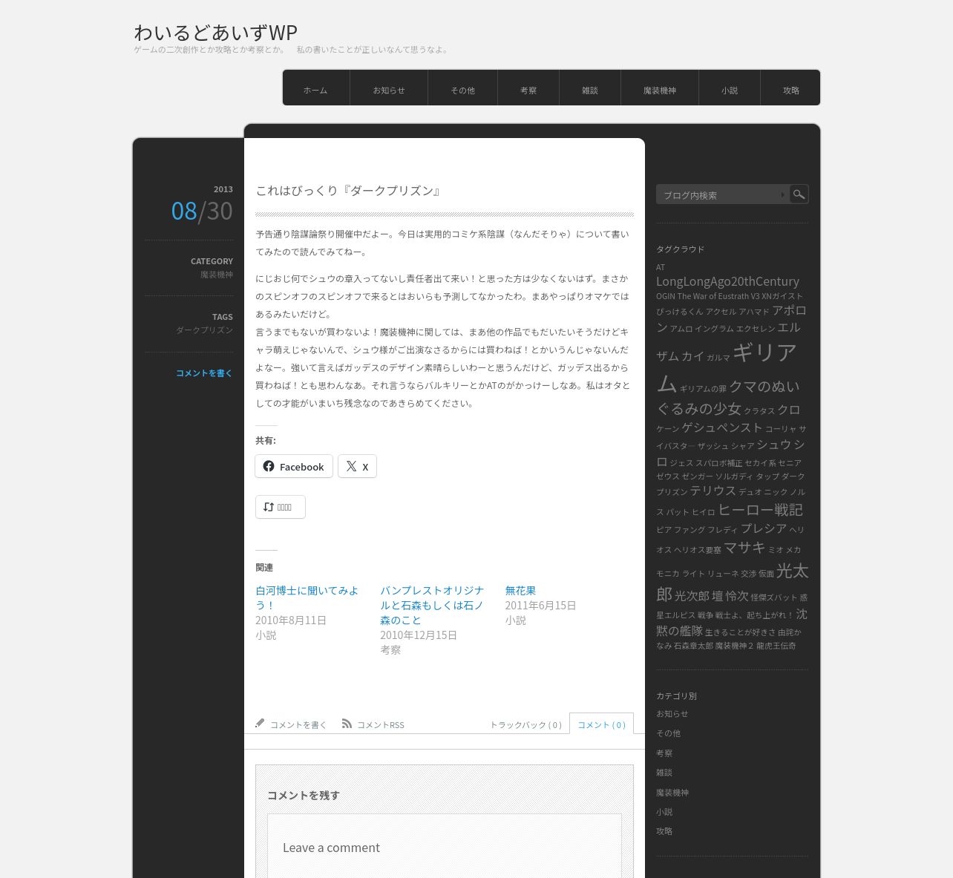The image size is (953, 878).
Task: Click the reblog button icon
Action: pyautogui.click(x=269, y=507)
